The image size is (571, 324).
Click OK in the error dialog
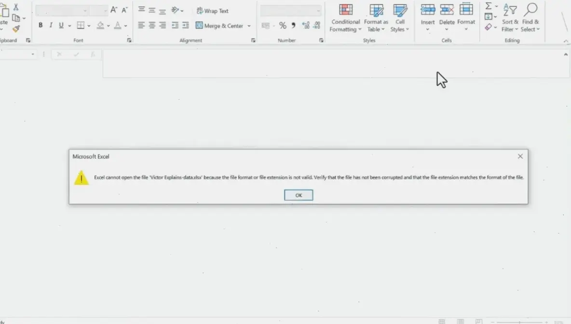pos(299,195)
